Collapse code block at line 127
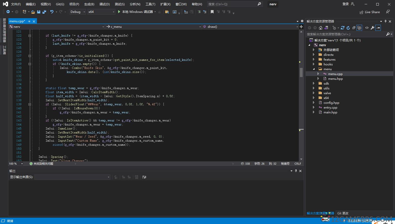Viewport: 395px width, 224px height. 30,56
